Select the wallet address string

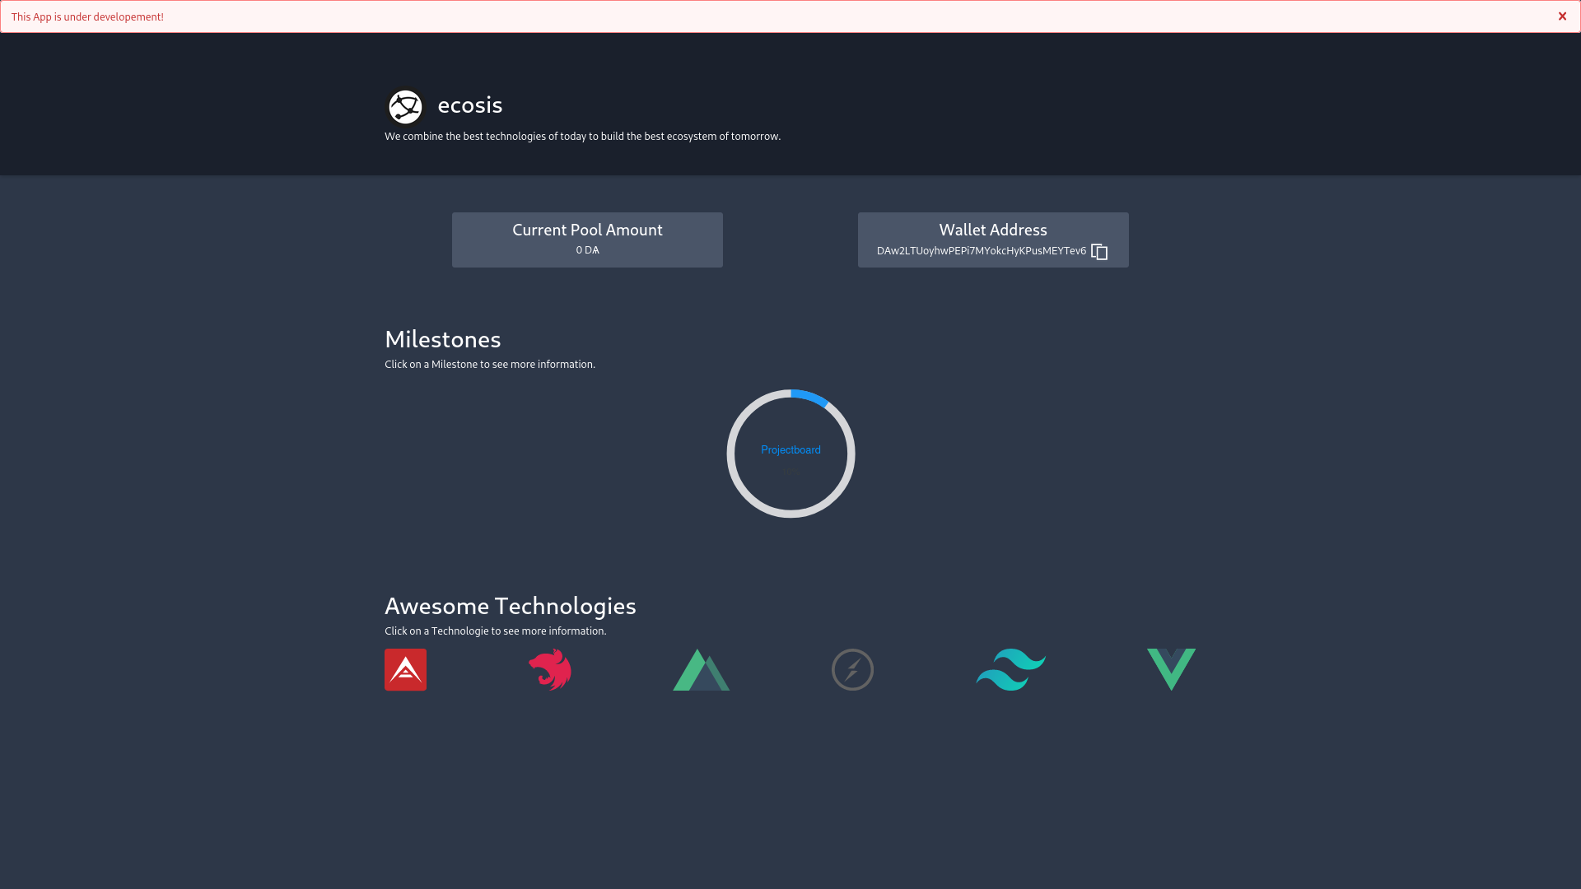click(x=981, y=251)
